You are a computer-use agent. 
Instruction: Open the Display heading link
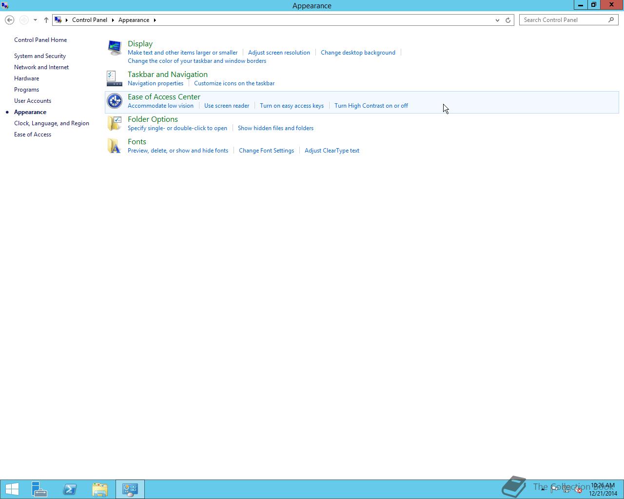click(140, 44)
